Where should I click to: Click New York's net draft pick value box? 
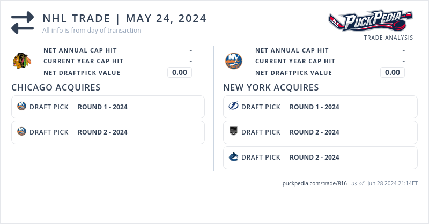(393, 72)
